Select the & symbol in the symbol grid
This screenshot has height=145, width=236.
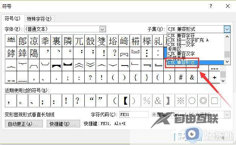tap(192, 77)
